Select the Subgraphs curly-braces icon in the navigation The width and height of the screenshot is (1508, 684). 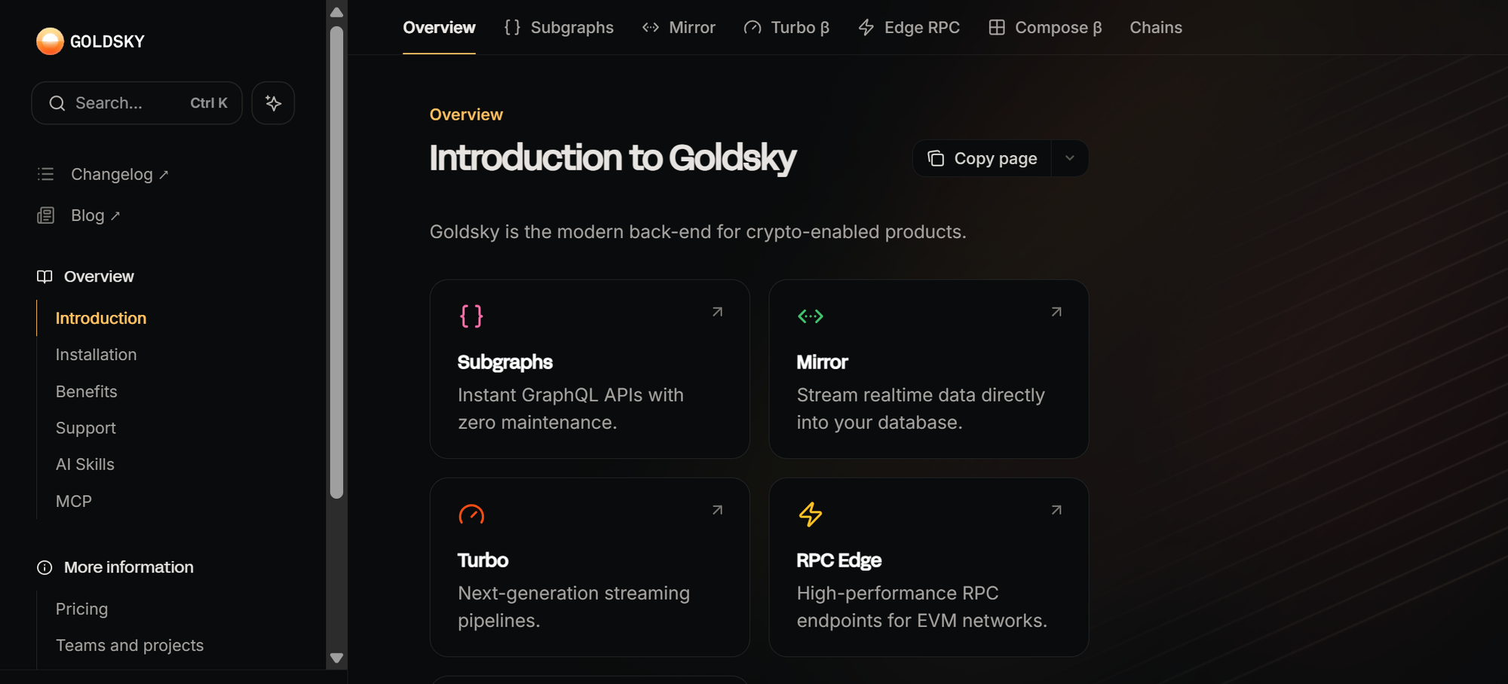[x=511, y=27]
